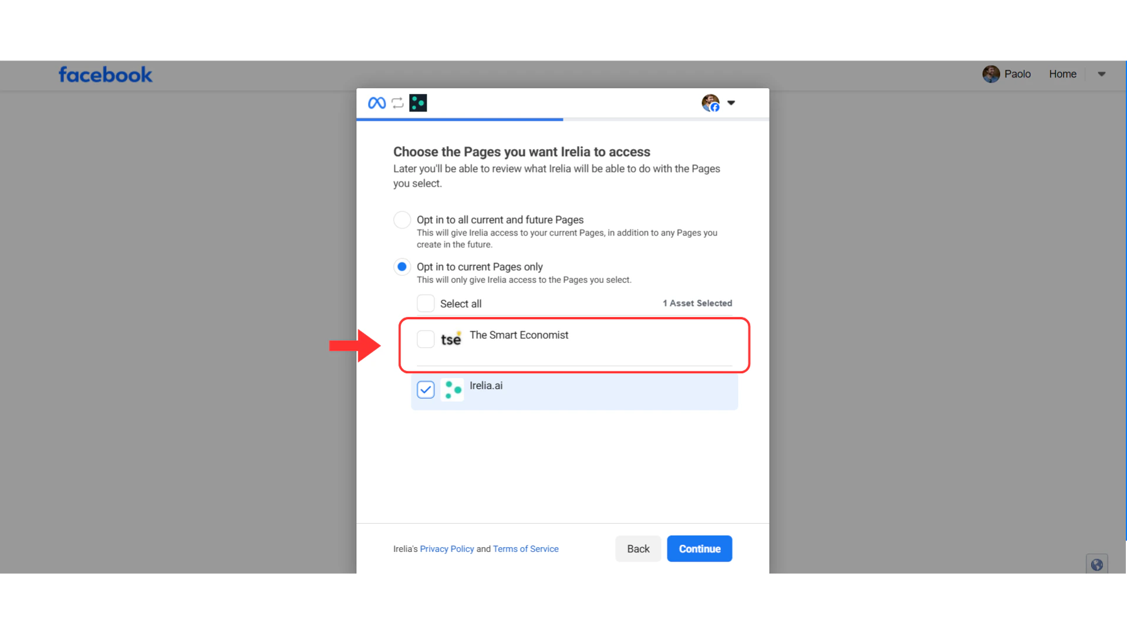Click Paolo's profile picture

pyautogui.click(x=991, y=73)
